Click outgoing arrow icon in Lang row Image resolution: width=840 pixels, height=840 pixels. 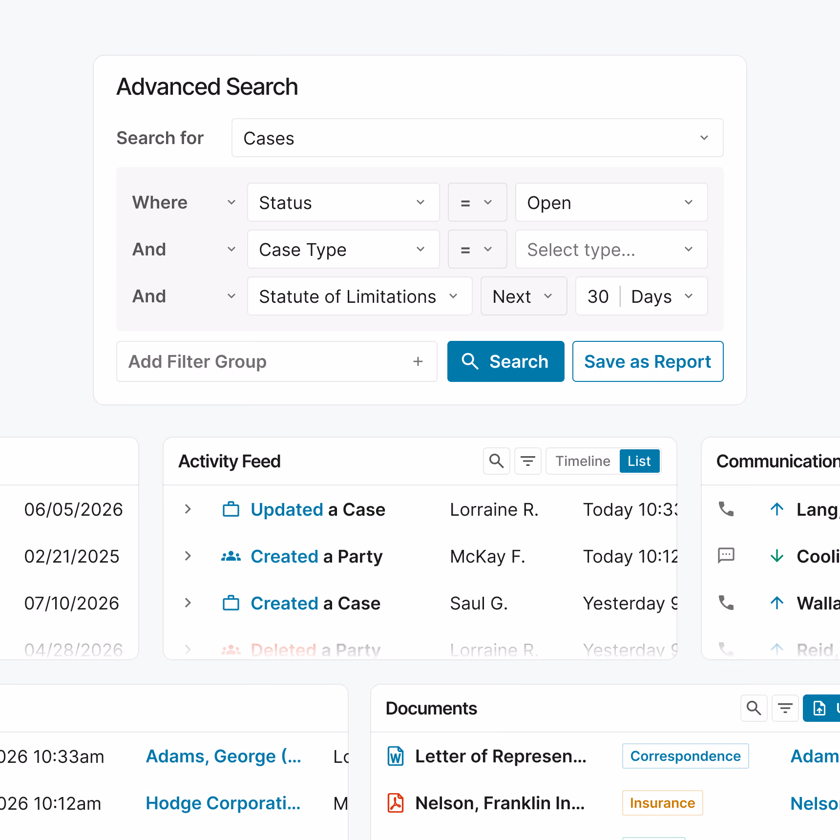[x=777, y=509]
